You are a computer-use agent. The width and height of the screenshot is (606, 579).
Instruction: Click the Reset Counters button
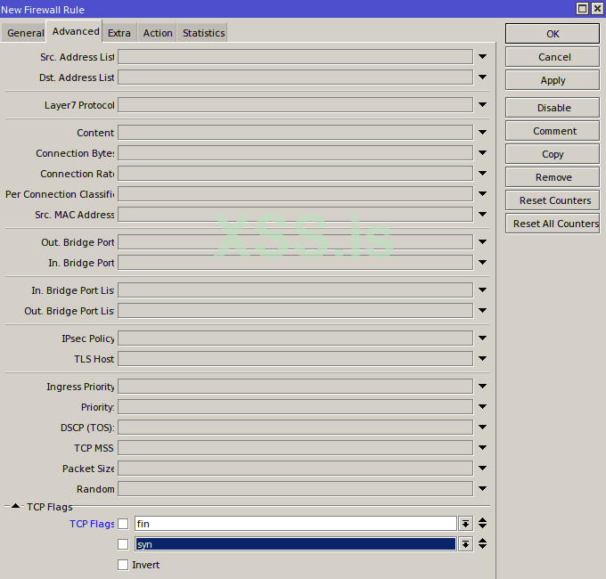[x=553, y=200]
